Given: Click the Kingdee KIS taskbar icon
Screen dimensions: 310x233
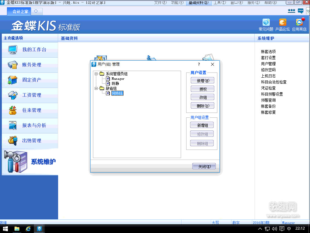Looking at the screenshot, I should click(39, 229).
